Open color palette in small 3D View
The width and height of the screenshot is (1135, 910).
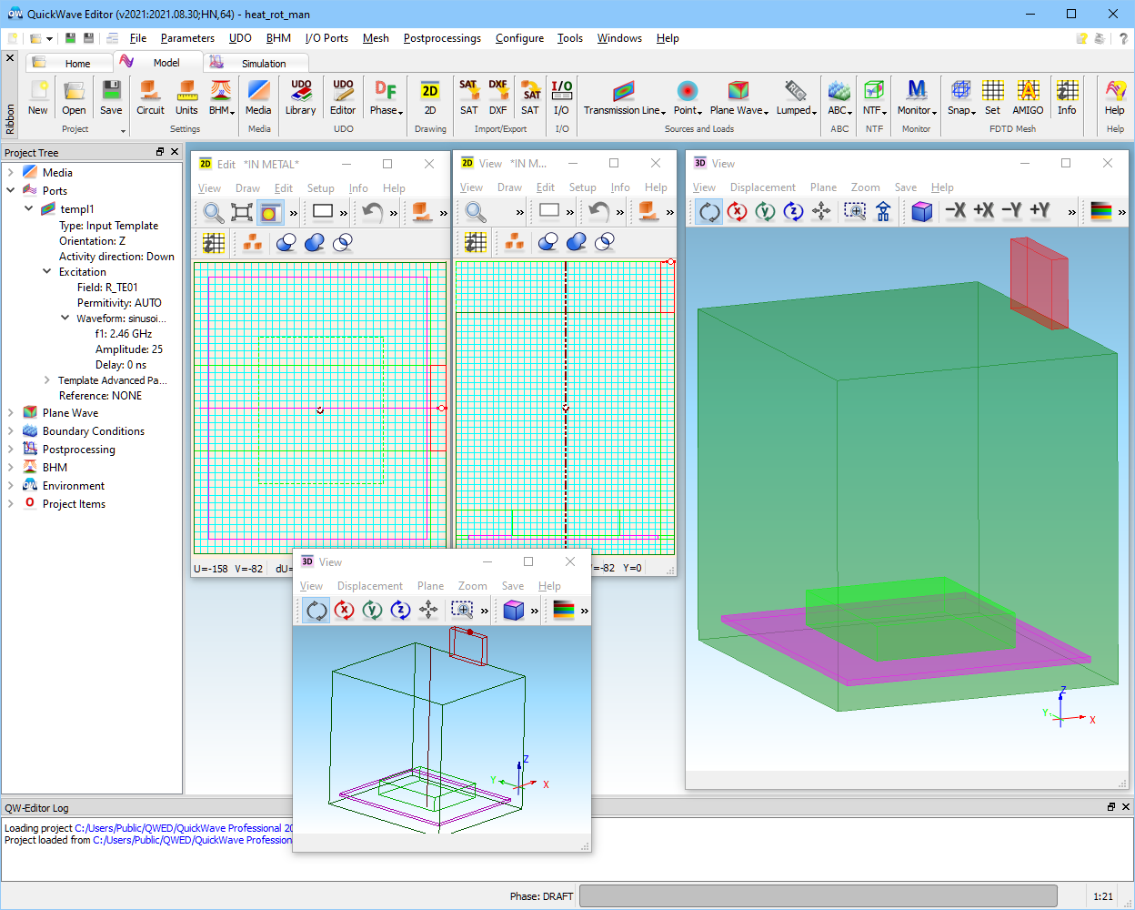[x=564, y=611]
